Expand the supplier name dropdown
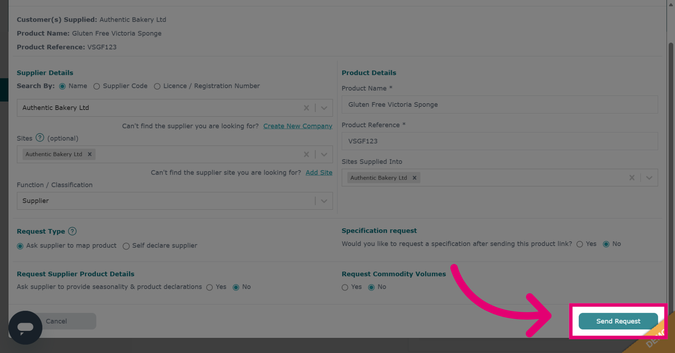675x353 pixels. tap(324, 108)
